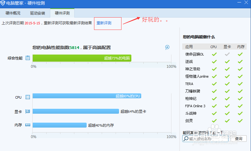Screen dimensions: 251x151
Task: Click the 使命召唤OL game name
Action: click(x=195, y=54)
